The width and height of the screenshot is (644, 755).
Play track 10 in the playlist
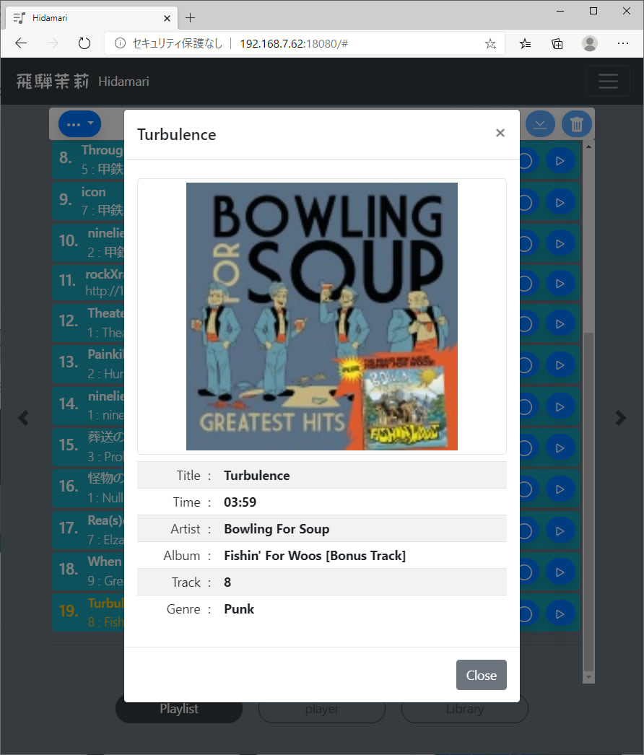[x=560, y=244]
